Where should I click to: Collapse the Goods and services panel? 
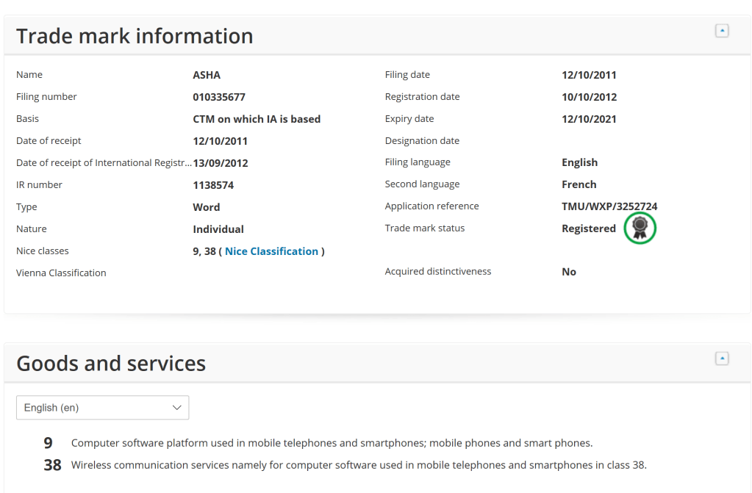[722, 359]
